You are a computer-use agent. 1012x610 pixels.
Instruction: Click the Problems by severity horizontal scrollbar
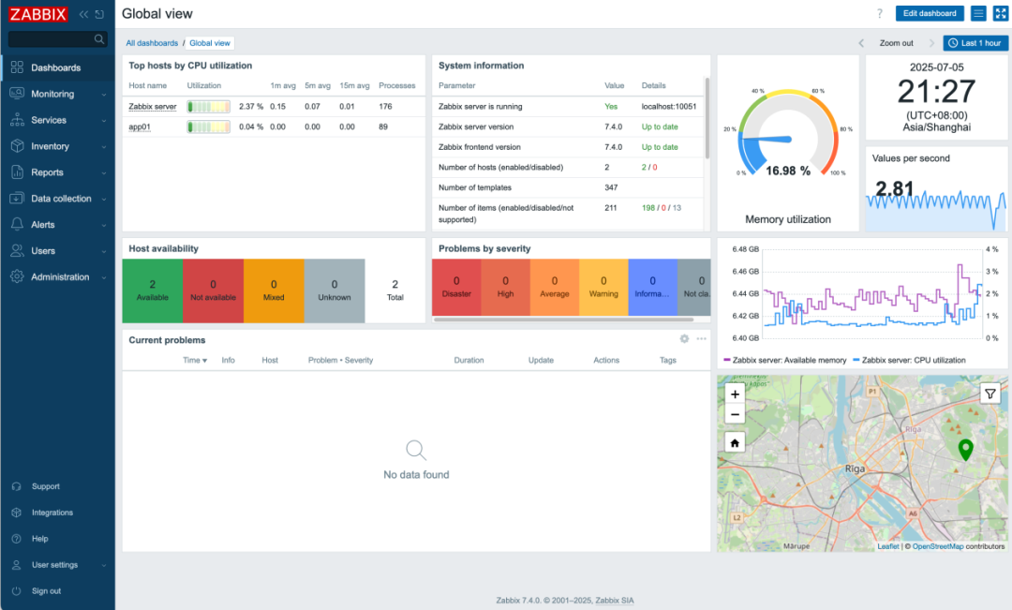pos(563,320)
